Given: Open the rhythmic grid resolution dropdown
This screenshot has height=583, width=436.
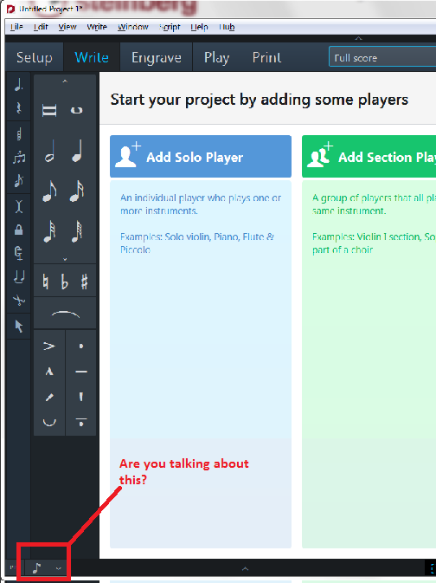Looking at the screenshot, I should point(45,568).
